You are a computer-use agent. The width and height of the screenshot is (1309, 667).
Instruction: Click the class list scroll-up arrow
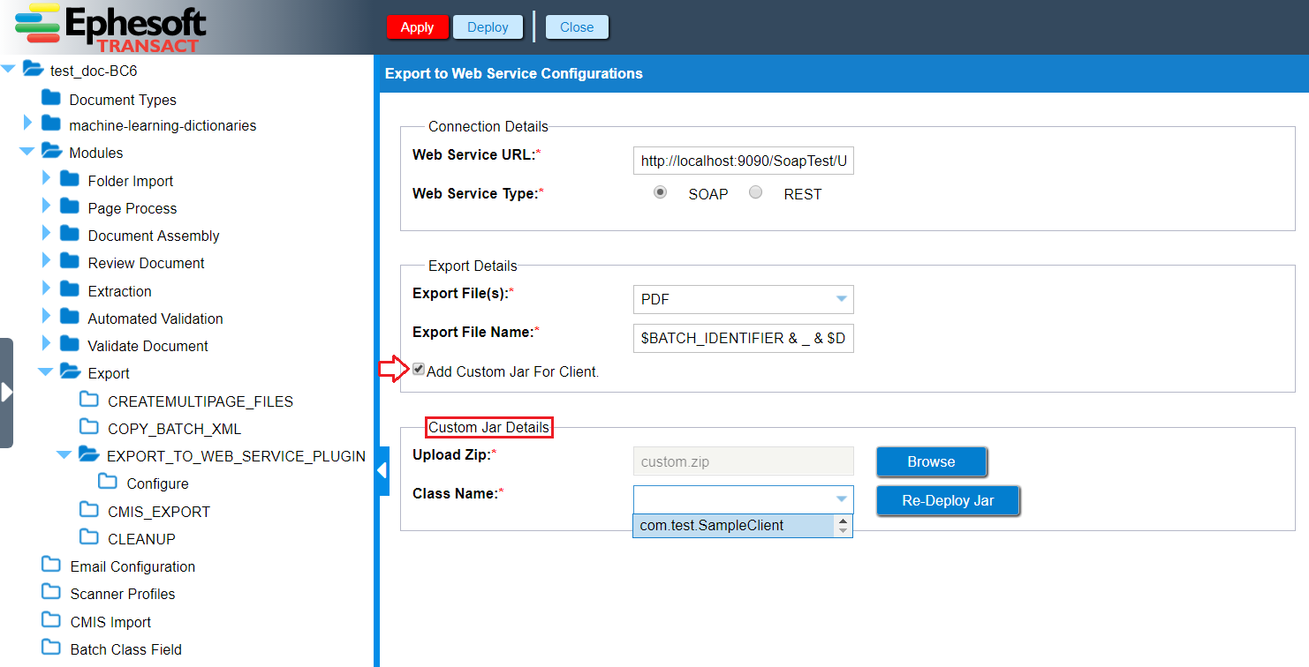pyautogui.click(x=844, y=521)
